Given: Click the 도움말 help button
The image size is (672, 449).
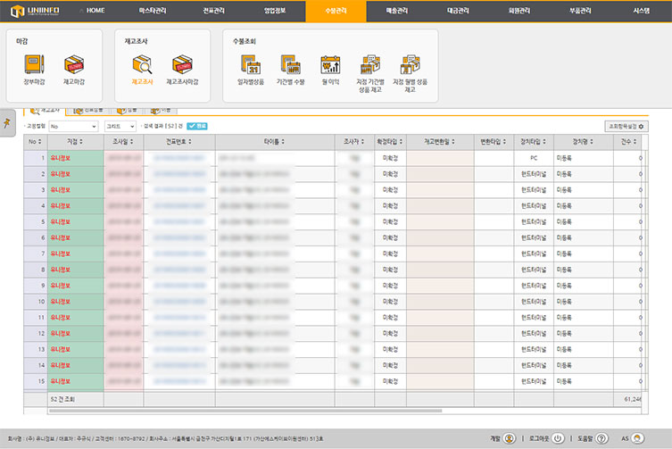Looking at the screenshot, I should (x=601, y=438).
